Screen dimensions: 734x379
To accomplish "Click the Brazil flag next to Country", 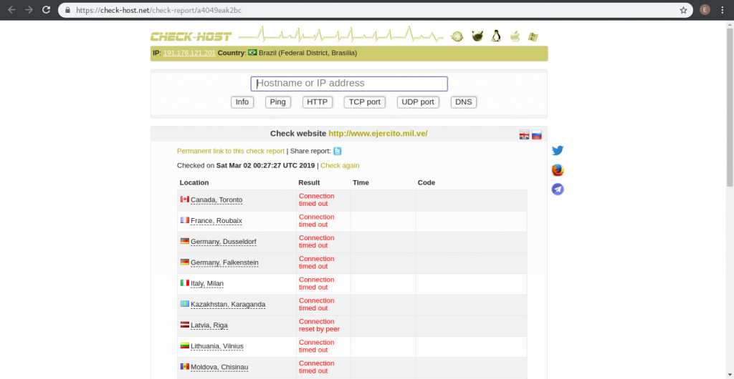I will (252, 52).
